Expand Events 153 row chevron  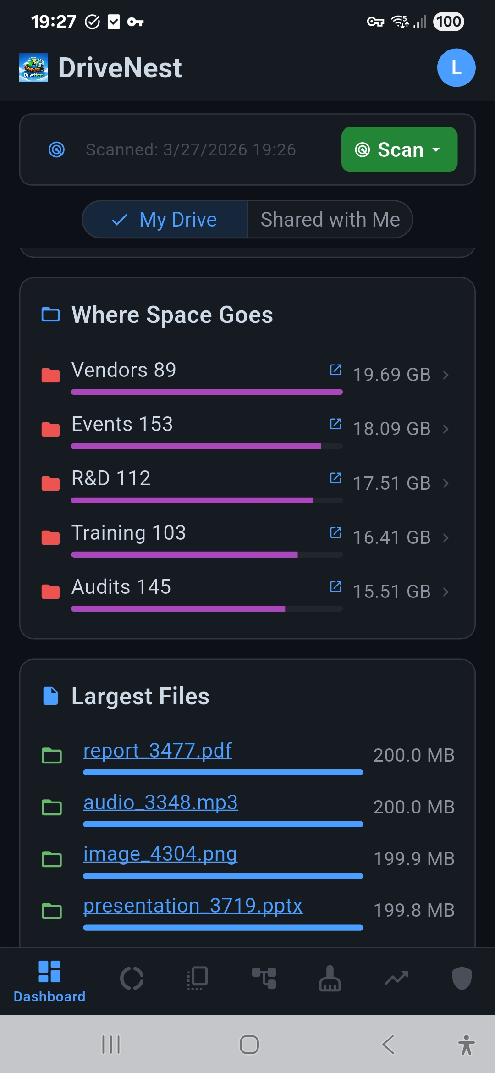[445, 429]
